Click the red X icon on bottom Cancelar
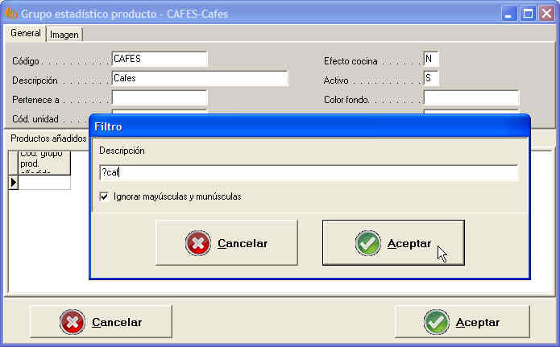 73,322
